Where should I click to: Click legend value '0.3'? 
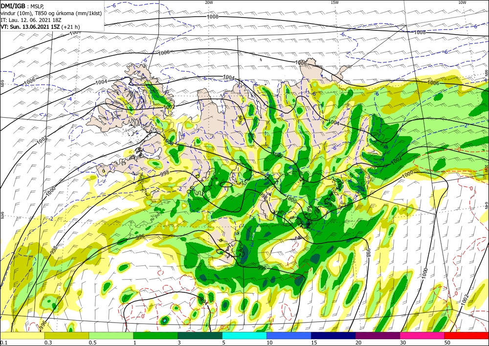[48, 343]
